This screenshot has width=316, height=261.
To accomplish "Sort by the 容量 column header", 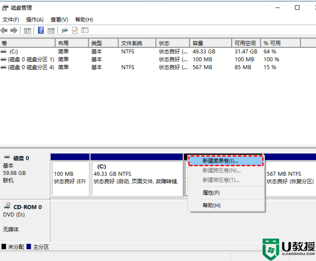I will (x=211, y=43).
